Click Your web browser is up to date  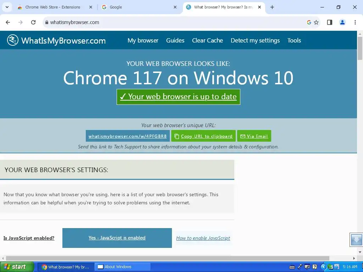click(178, 97)
